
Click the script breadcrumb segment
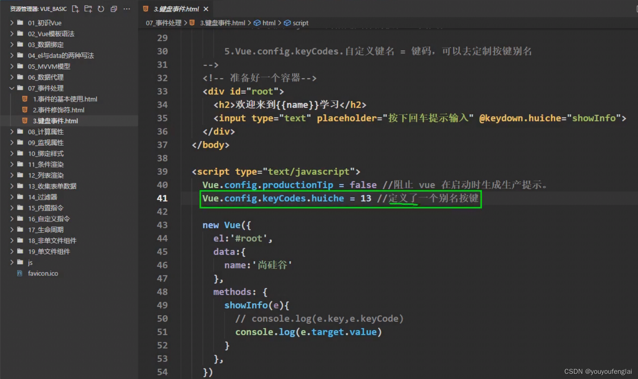tap(301, 23)
